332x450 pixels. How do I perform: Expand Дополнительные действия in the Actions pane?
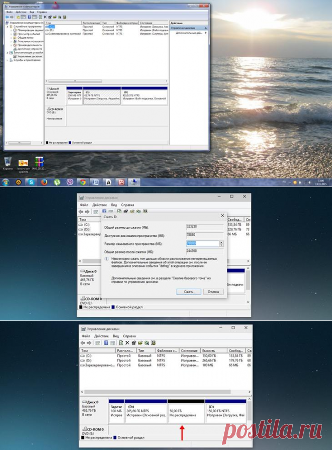coord(189,33)
